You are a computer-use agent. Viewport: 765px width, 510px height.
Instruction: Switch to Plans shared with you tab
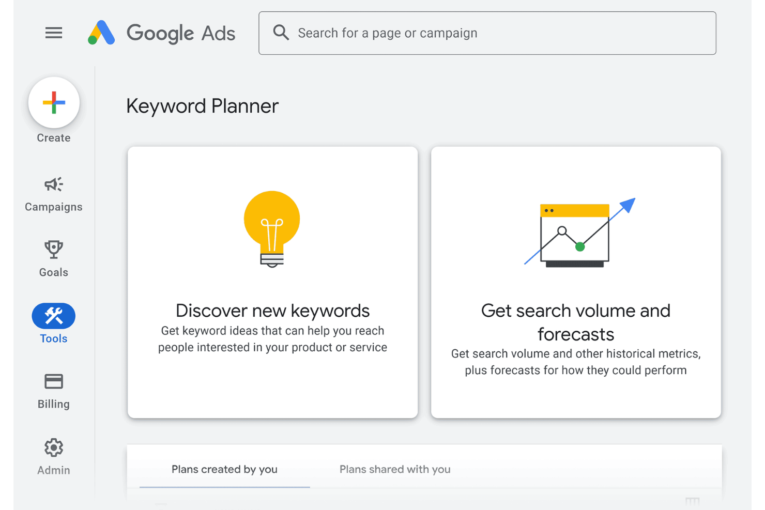tap(394, 469)
